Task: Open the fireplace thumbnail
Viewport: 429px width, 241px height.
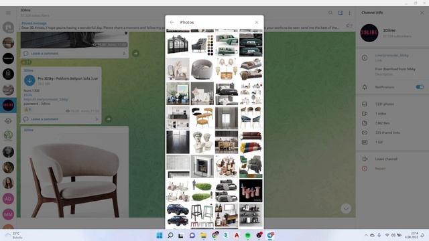Action: click(202, 167)
